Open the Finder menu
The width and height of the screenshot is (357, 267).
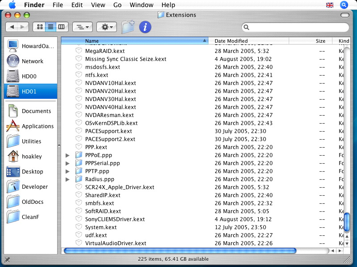34,5
